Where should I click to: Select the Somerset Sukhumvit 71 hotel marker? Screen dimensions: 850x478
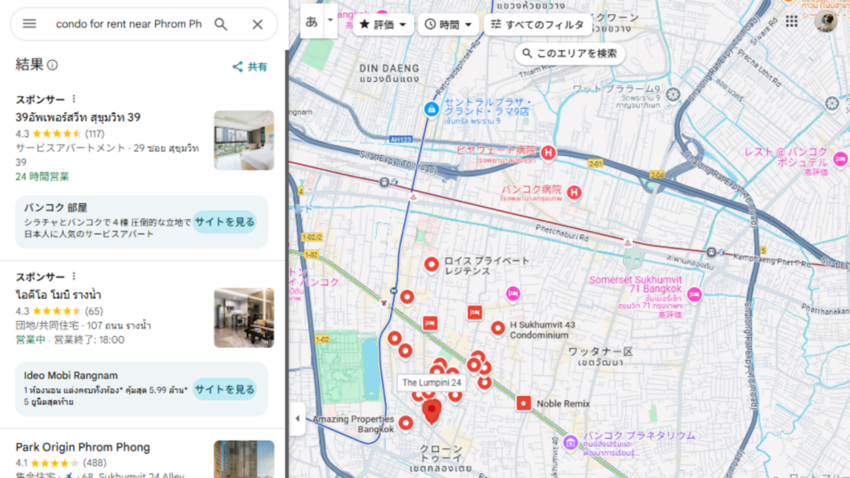click(695, 295)
